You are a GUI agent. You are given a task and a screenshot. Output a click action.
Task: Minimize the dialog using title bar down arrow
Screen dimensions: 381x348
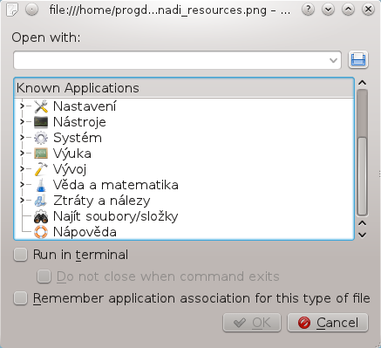(328, 10)
